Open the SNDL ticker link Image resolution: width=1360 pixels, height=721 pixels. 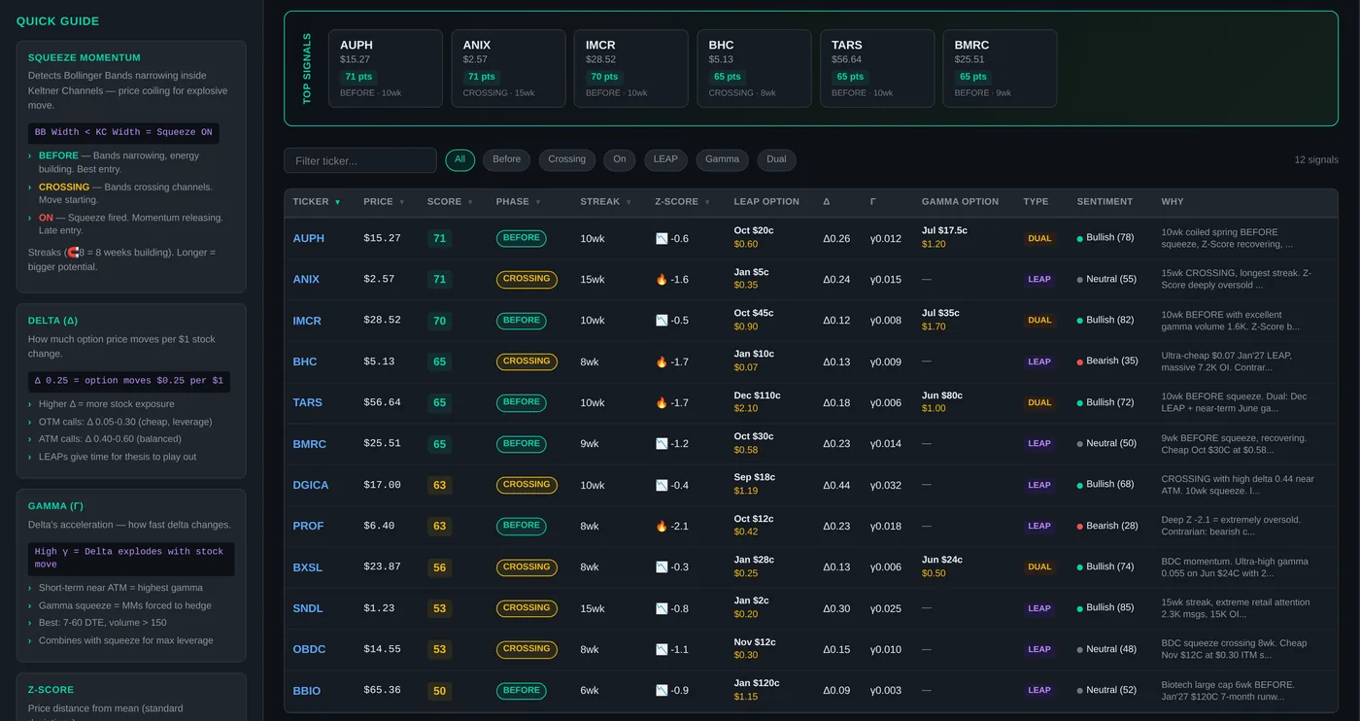(x=308, y=608)
